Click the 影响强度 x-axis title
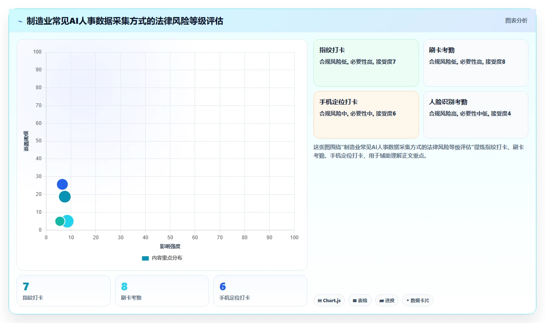The image size is (545, 323). 170,246
